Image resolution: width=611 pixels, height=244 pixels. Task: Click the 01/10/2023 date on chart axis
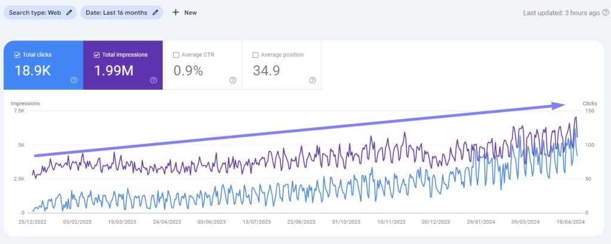tap(346, 222)
